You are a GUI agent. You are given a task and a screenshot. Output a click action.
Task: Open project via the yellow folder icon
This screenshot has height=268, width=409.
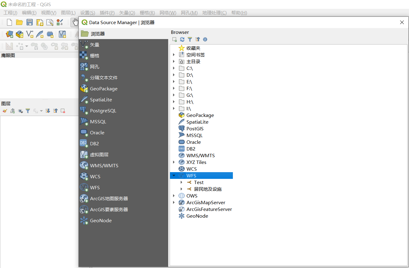[20, 22]
